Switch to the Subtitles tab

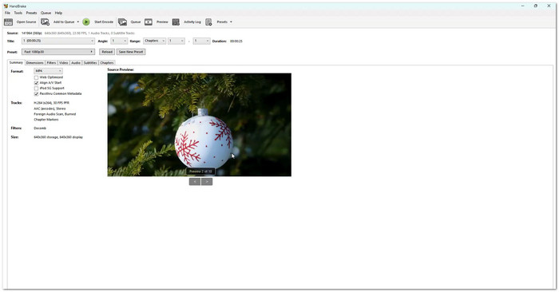coord(90,63)
